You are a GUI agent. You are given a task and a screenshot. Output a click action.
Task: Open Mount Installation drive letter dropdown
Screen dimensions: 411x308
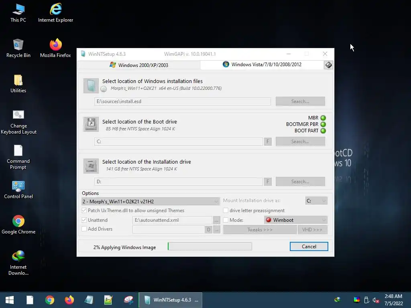click(x=316, y=201)
